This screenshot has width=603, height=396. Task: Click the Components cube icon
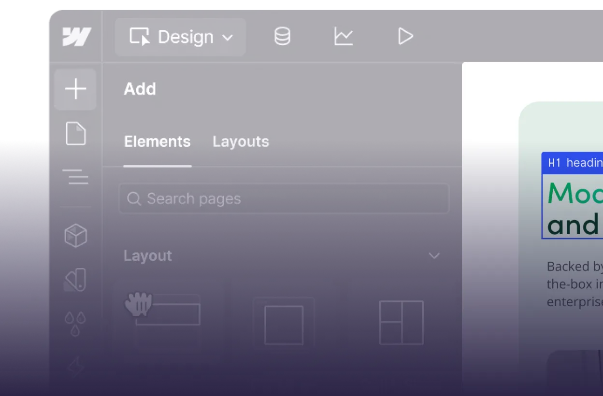[x=75, y=236]
